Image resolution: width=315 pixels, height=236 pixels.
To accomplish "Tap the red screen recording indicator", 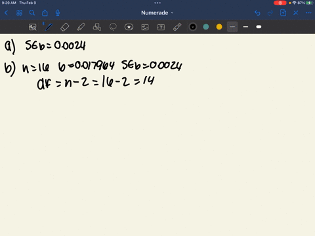I will click(280, 3).
